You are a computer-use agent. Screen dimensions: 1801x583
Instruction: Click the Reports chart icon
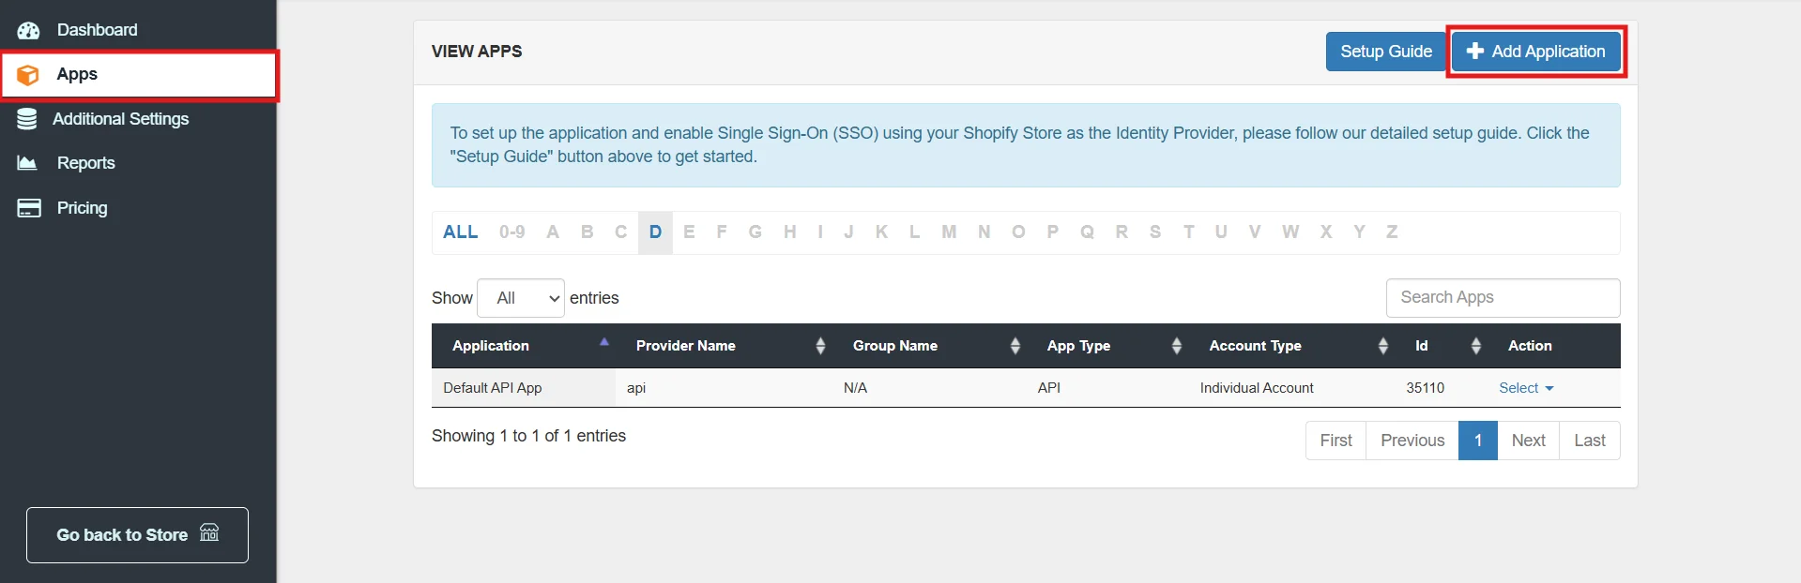point(27,163)
